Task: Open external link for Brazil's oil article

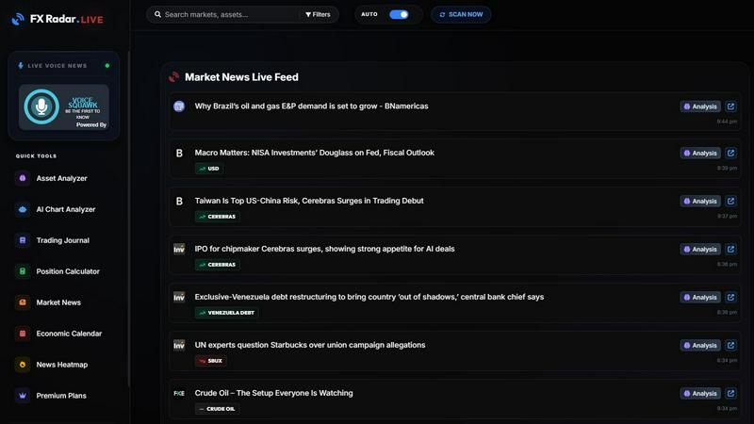Action: point(730,106)
